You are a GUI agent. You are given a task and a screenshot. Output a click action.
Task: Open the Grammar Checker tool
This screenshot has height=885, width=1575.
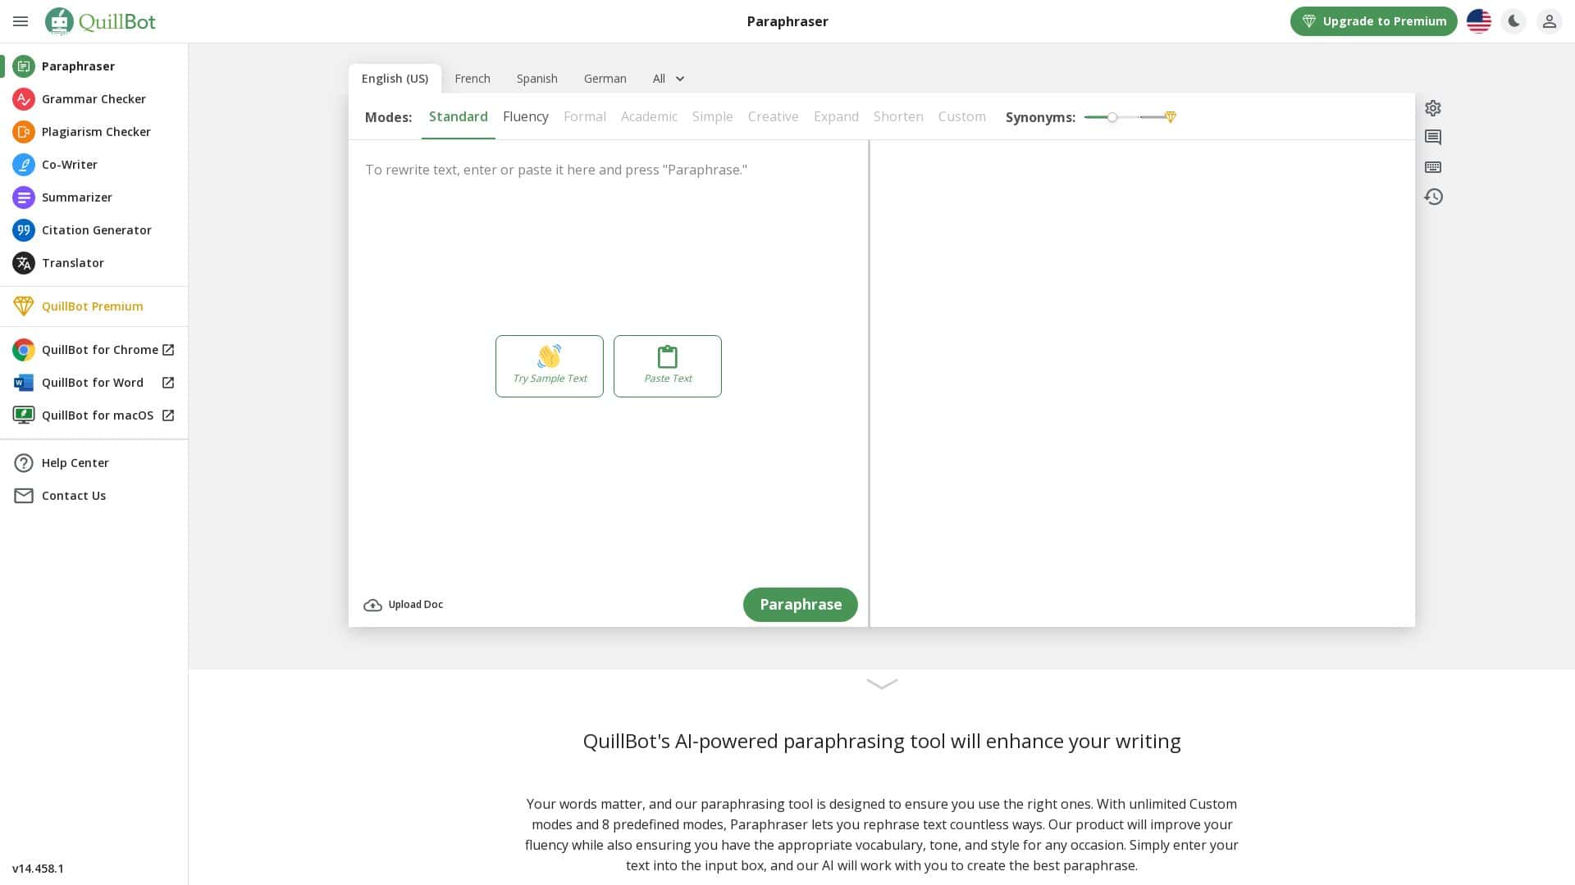(x=94, y=98)
